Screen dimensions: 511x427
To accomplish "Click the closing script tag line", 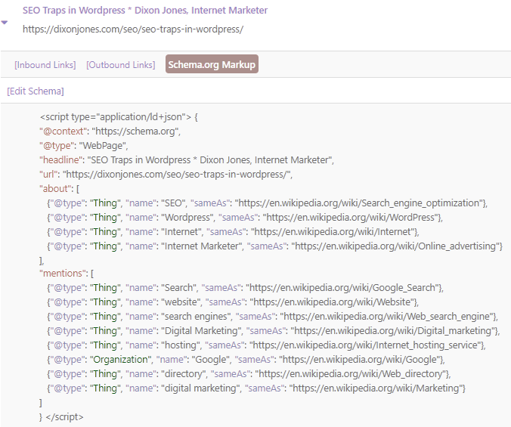I will coord(61,417).
